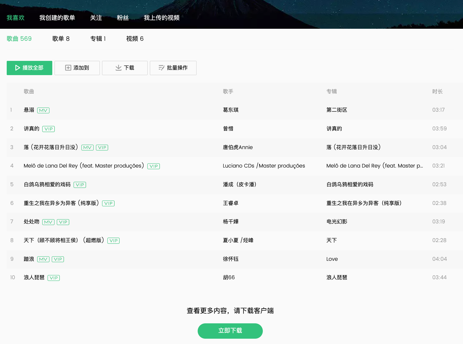
Task: Click the VIP tag beside 浪人琵琶
Action: coord(54,278)
